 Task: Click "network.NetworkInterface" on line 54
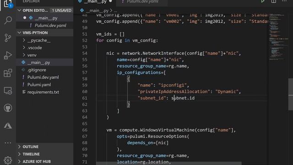[153, 53]
